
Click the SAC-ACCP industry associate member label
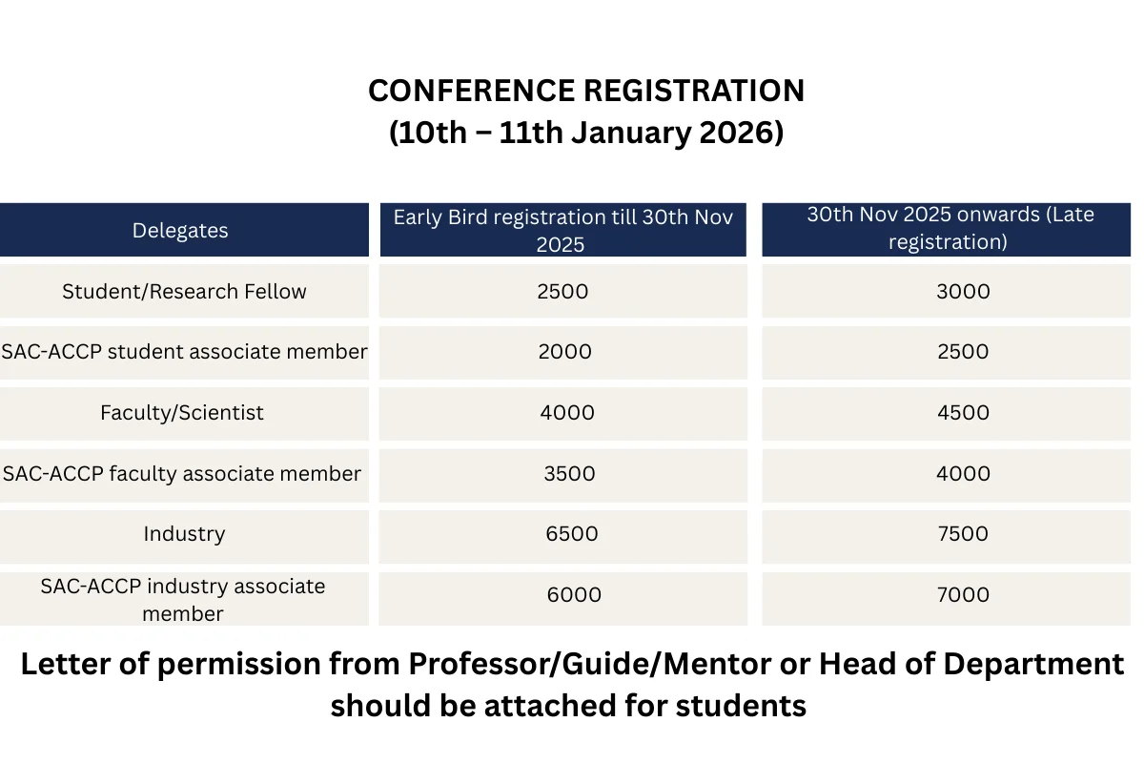pos(183,599)
